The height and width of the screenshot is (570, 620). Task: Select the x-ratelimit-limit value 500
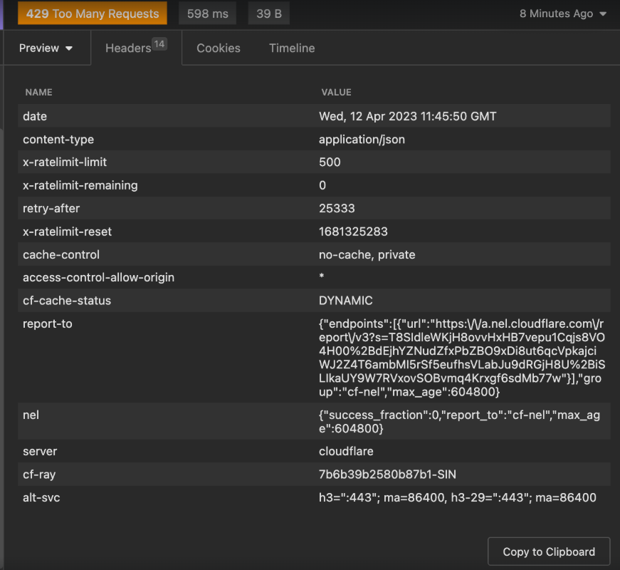pos(330,162)
